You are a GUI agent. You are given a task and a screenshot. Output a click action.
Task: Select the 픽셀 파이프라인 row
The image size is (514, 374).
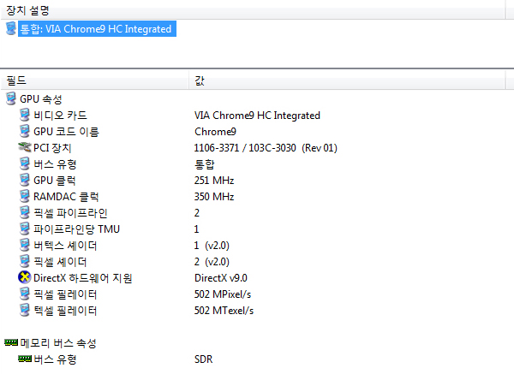[70, 213]
